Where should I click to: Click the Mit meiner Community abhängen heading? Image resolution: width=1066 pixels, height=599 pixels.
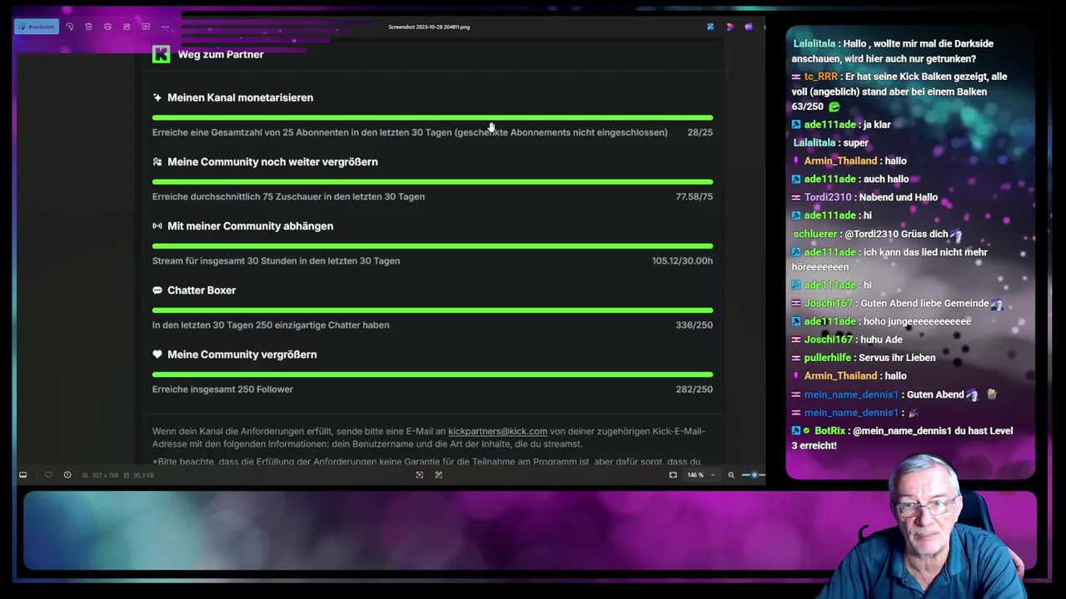point(250,225)
